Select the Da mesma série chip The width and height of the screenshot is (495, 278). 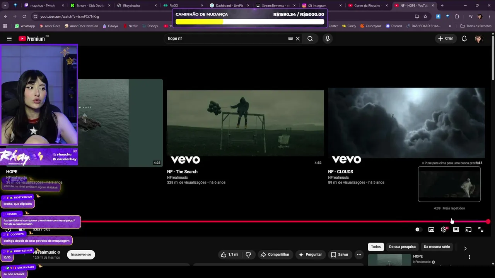pos(437,247)
